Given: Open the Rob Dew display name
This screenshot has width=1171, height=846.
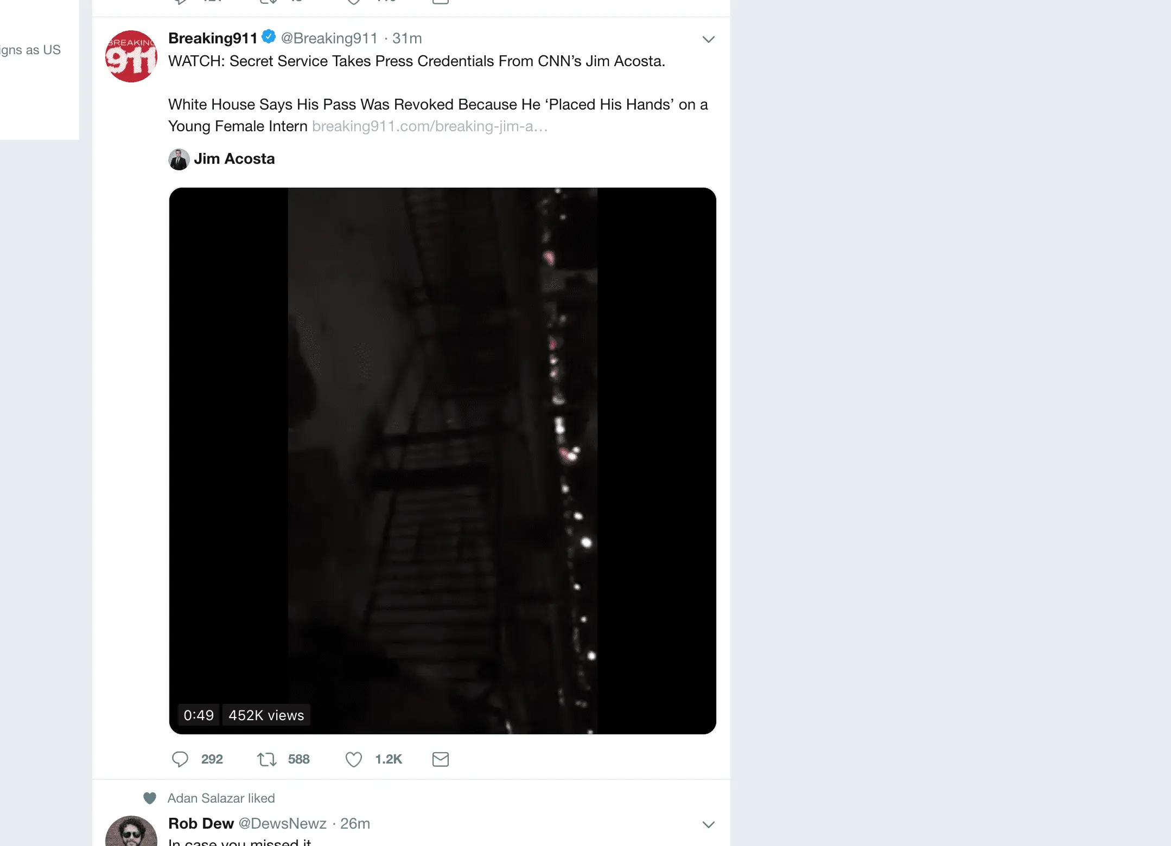Looking at the screenshot, I should (201, 824).
